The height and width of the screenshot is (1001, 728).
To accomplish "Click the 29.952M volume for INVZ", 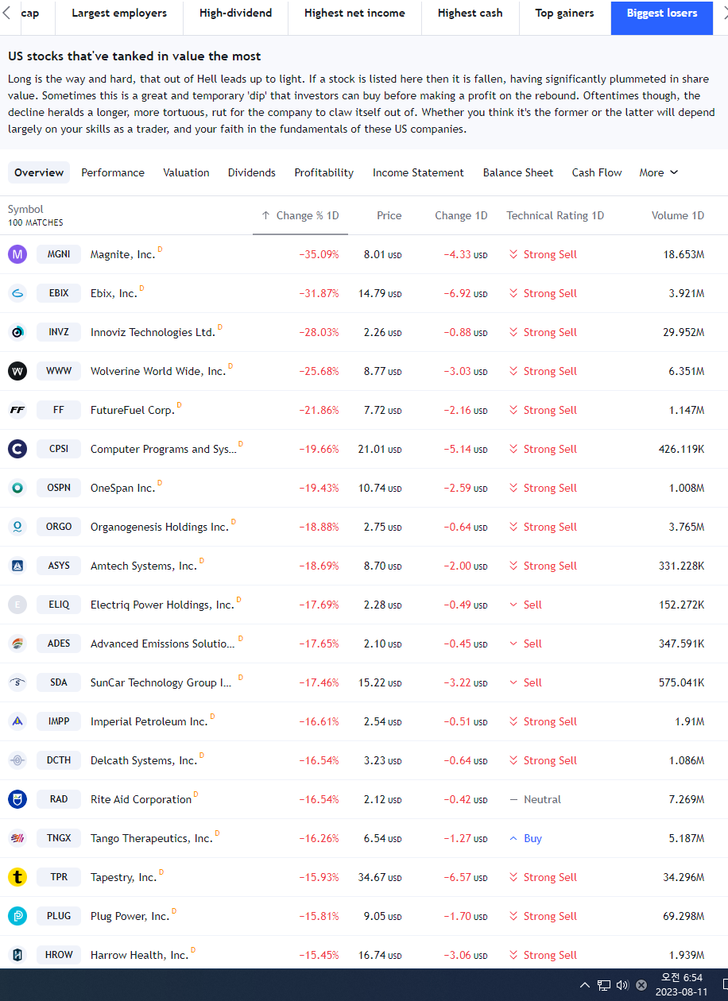I will pos(683,332).
